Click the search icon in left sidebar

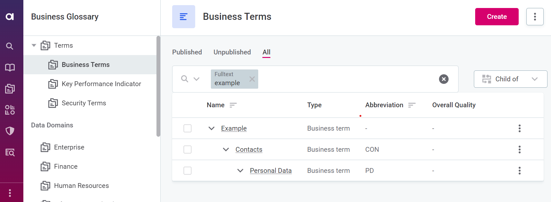tap(10, 46)
